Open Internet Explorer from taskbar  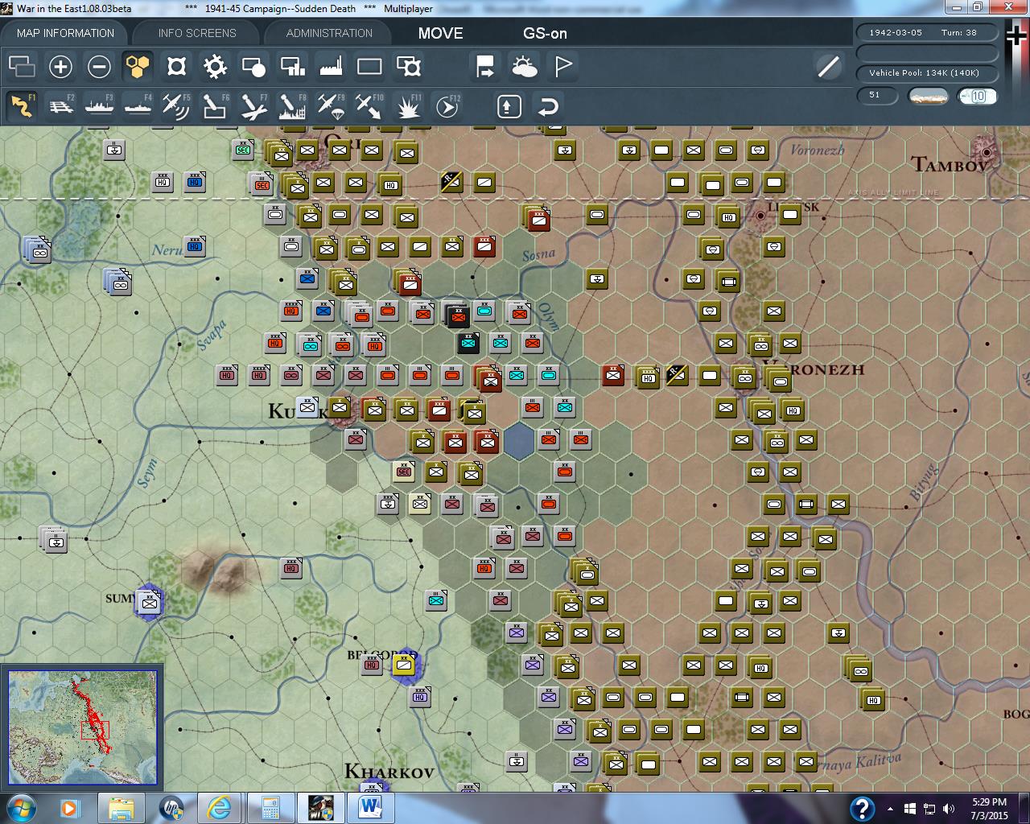click(220, 807)
